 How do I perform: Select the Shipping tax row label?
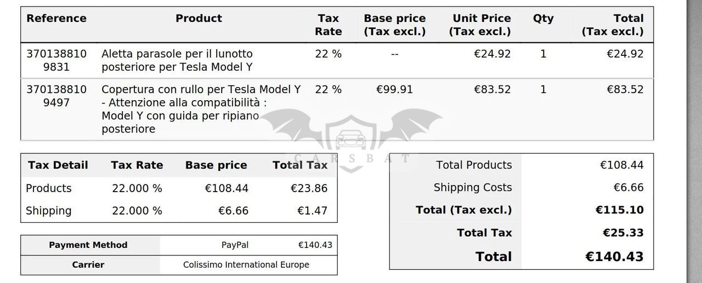point(49,211)
